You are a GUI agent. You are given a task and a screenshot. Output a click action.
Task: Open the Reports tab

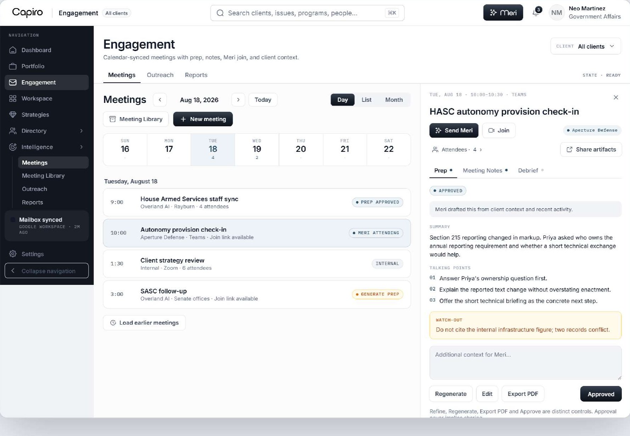point(196,75)
